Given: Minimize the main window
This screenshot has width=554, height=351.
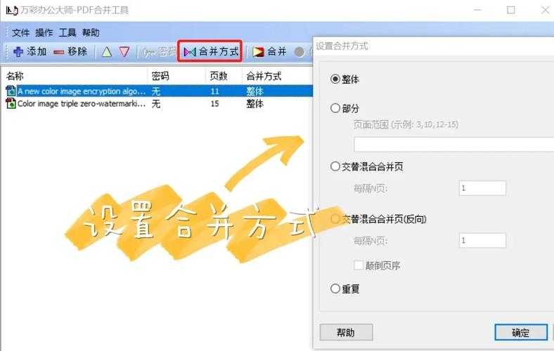Looking at the screenshot, I should coord(477,10).
